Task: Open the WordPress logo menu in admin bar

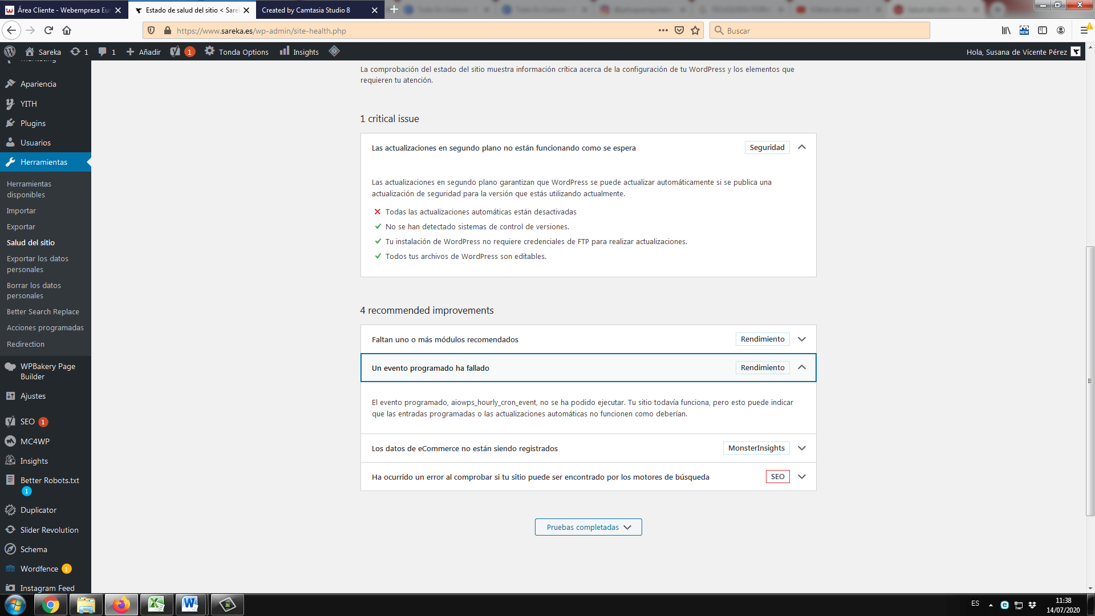Action: [x=10, y=51]
